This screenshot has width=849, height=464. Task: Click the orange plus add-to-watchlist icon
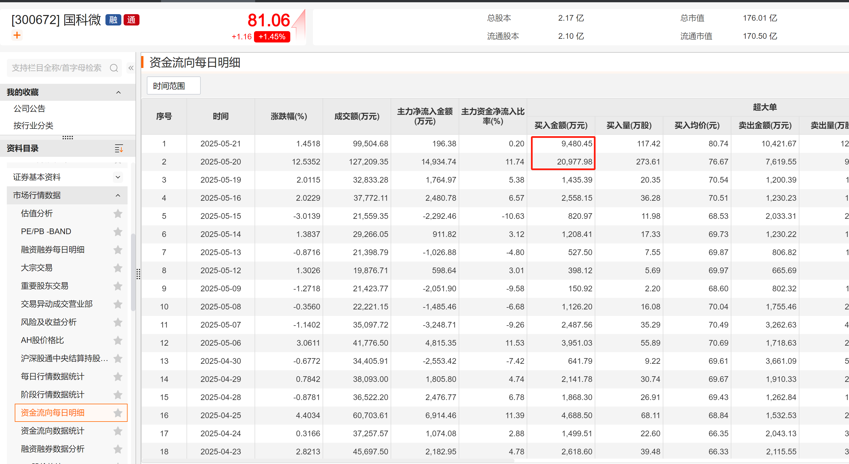click(x=17, y=35)
